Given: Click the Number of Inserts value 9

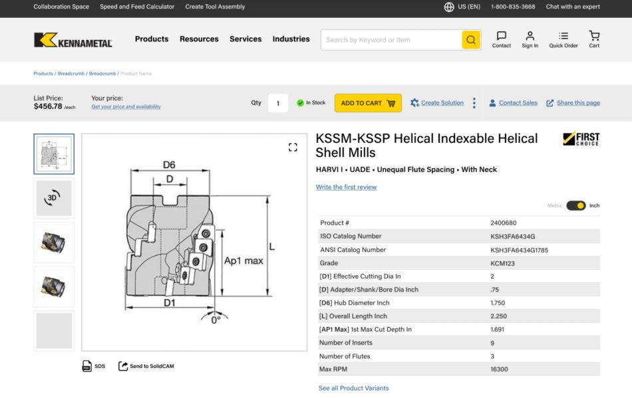Looking at the screenshot, I should coord(492,344).
